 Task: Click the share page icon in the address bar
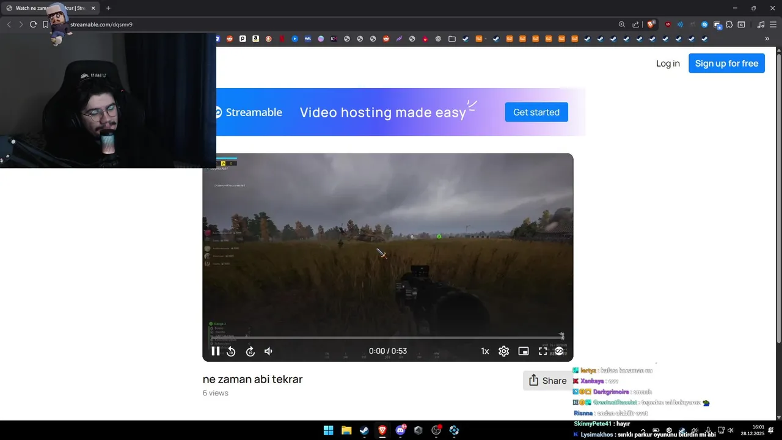tap(636, 24)
